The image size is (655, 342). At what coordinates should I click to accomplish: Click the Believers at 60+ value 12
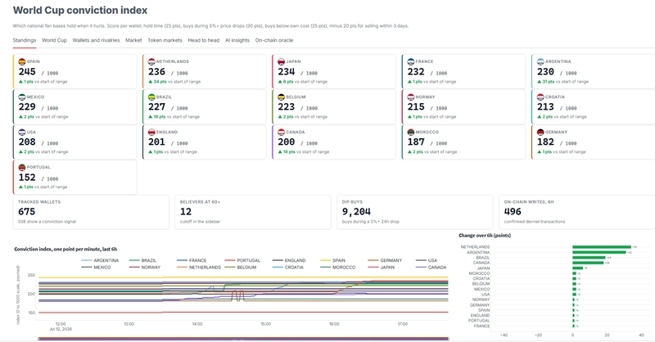click(x=186, y=212)
